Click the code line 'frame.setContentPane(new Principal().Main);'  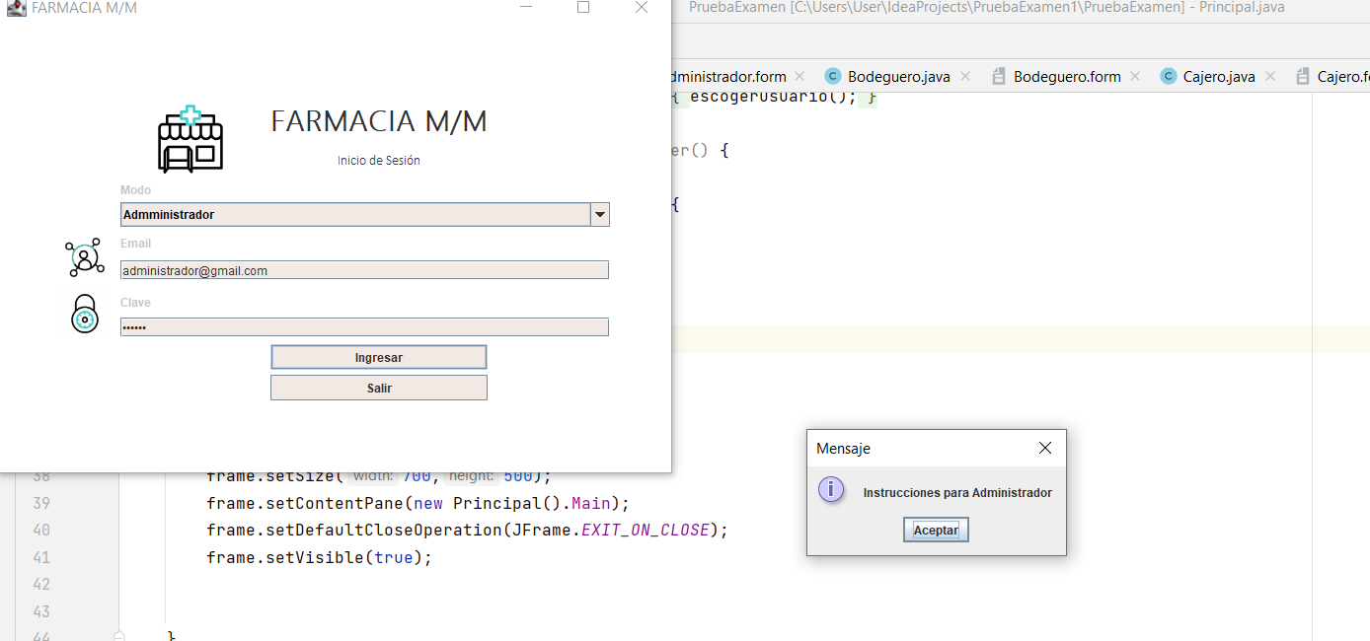click(x=418, y=503)
